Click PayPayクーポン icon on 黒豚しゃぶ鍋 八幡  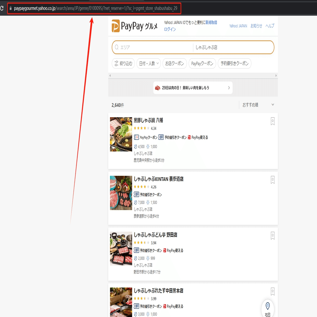(136, 137)
